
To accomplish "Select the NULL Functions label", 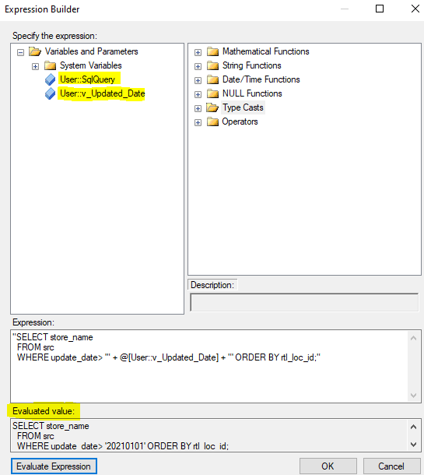I will [252, 93].
